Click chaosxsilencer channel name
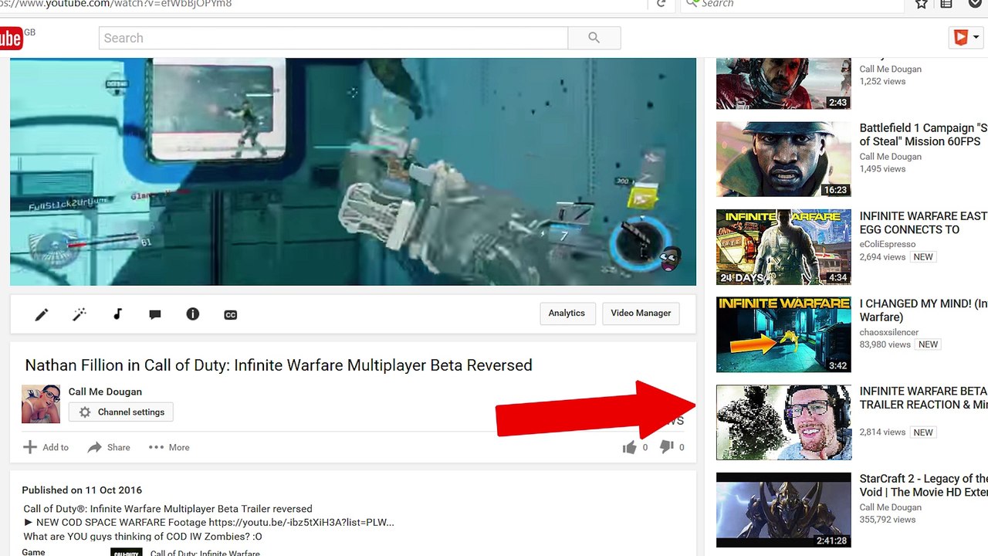Screen dimensions: 988x556 tap(890, 332)
